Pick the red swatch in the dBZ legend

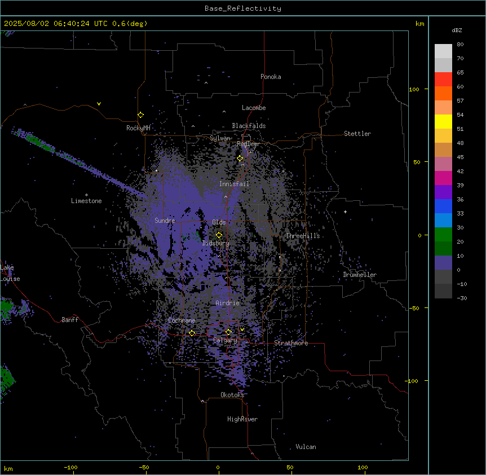(443, 80)
